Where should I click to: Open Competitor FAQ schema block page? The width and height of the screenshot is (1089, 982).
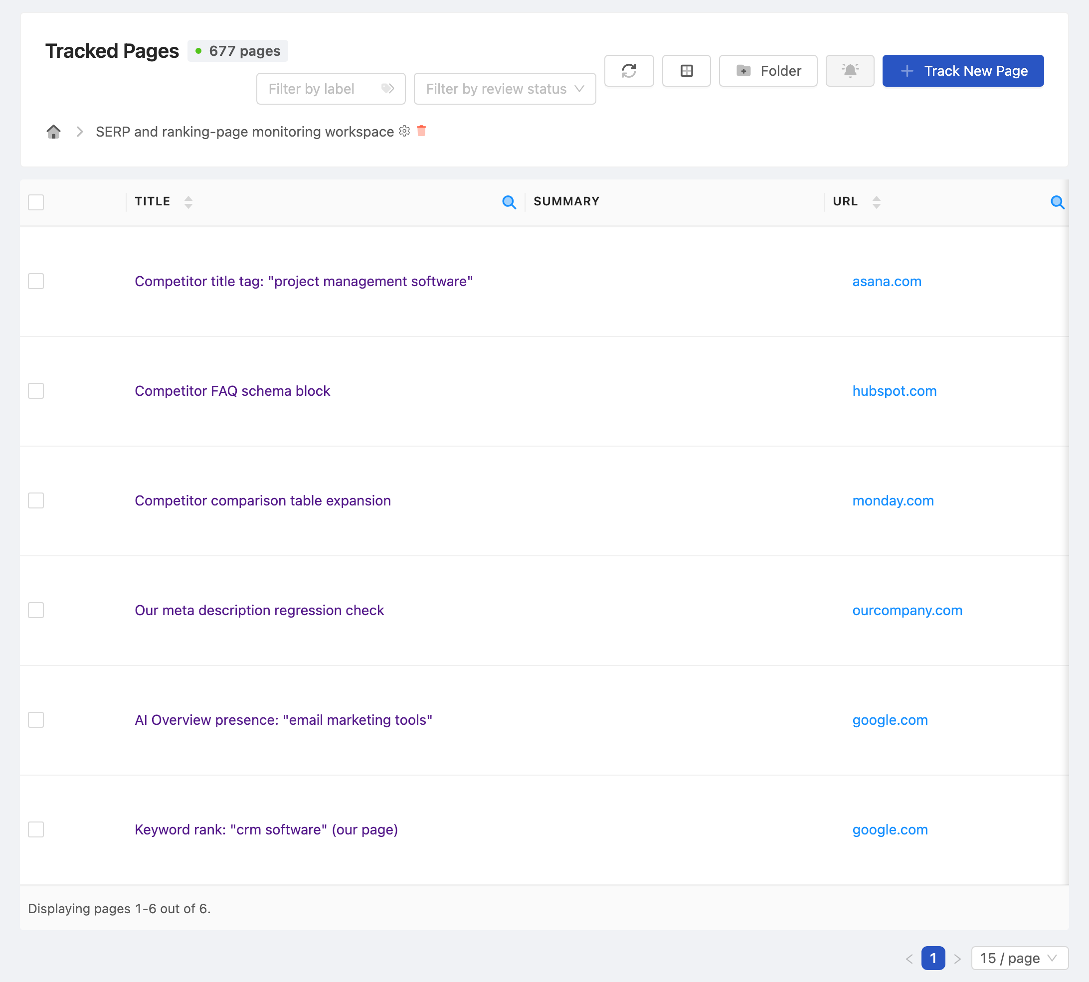click(x=232, y=391)
